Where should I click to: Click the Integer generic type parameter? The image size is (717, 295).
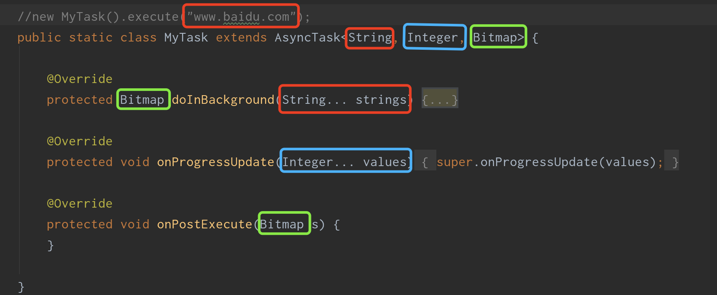pos(432,38)
